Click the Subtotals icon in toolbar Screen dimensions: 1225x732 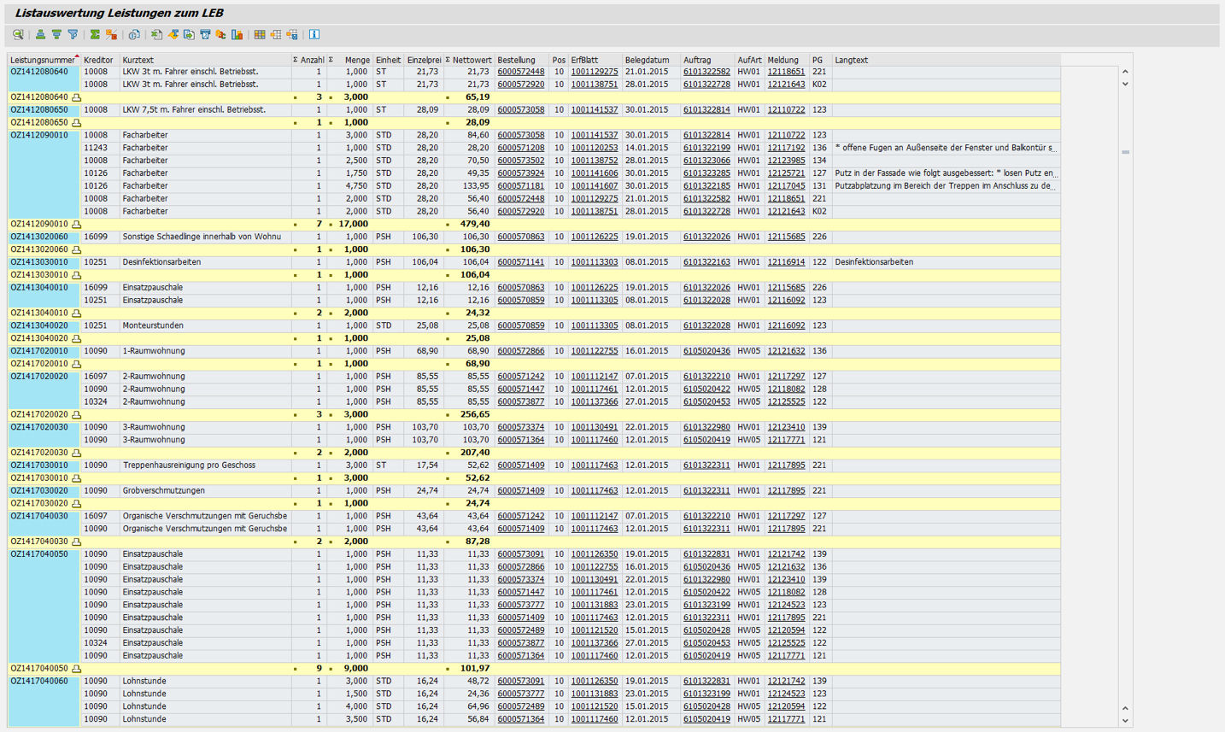point(111,35)
